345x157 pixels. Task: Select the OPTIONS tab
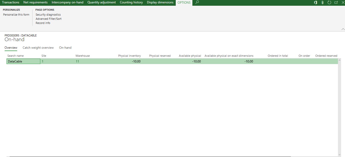click(x=184, y=3)
